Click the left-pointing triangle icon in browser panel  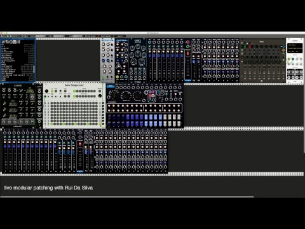pyautogui.click(x=18, y=42)
